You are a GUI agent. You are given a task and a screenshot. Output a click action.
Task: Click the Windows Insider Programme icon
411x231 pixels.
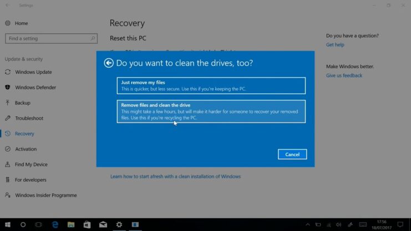click(x=8, y=195)
